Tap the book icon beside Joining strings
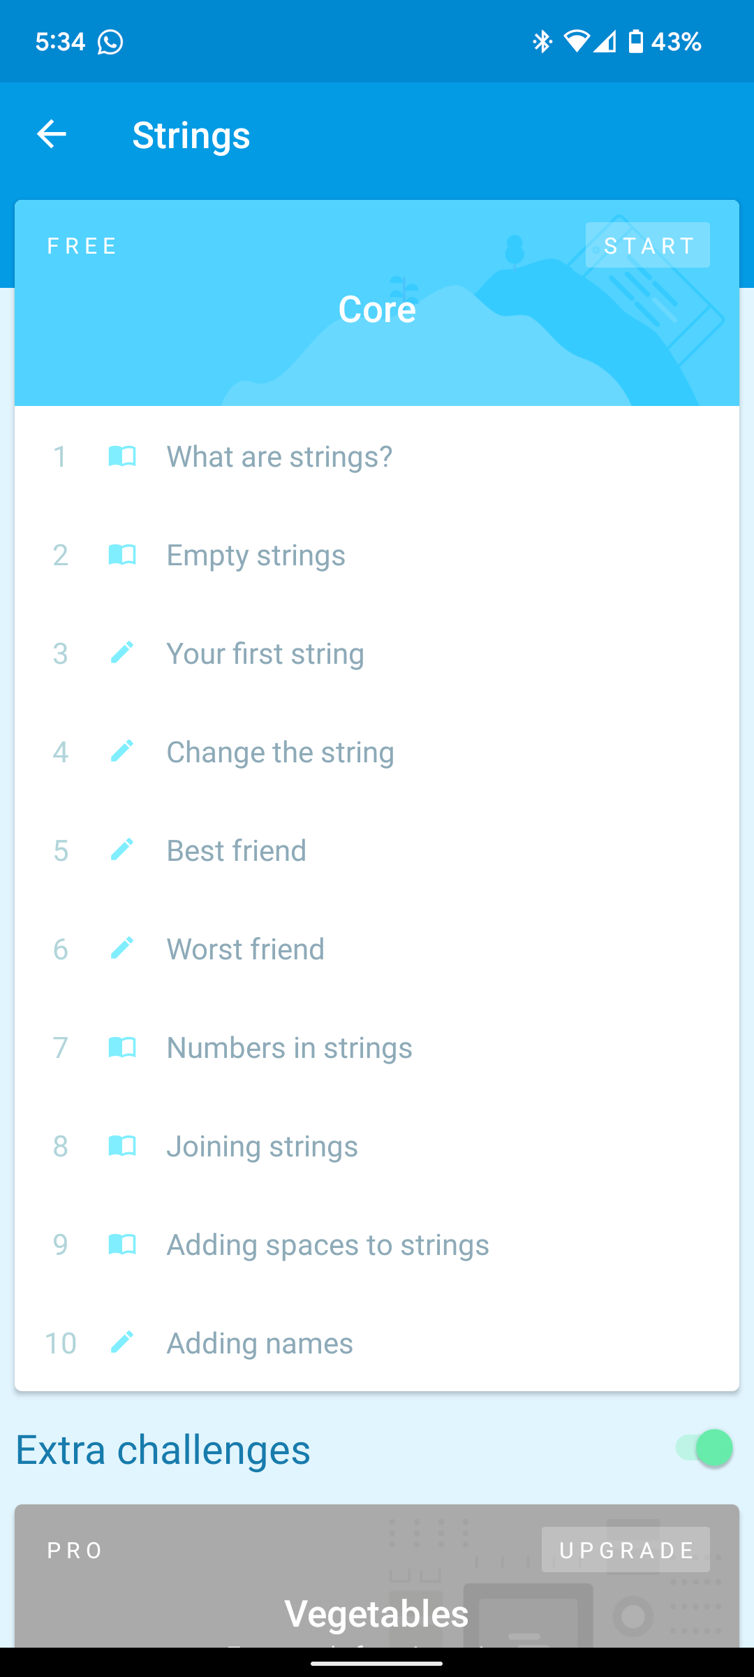 pos(122,1146)
